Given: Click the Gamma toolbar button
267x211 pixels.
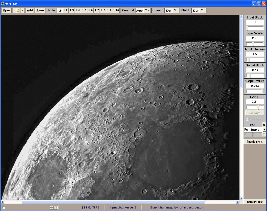Looking at the screenshot, I should 158,10.
